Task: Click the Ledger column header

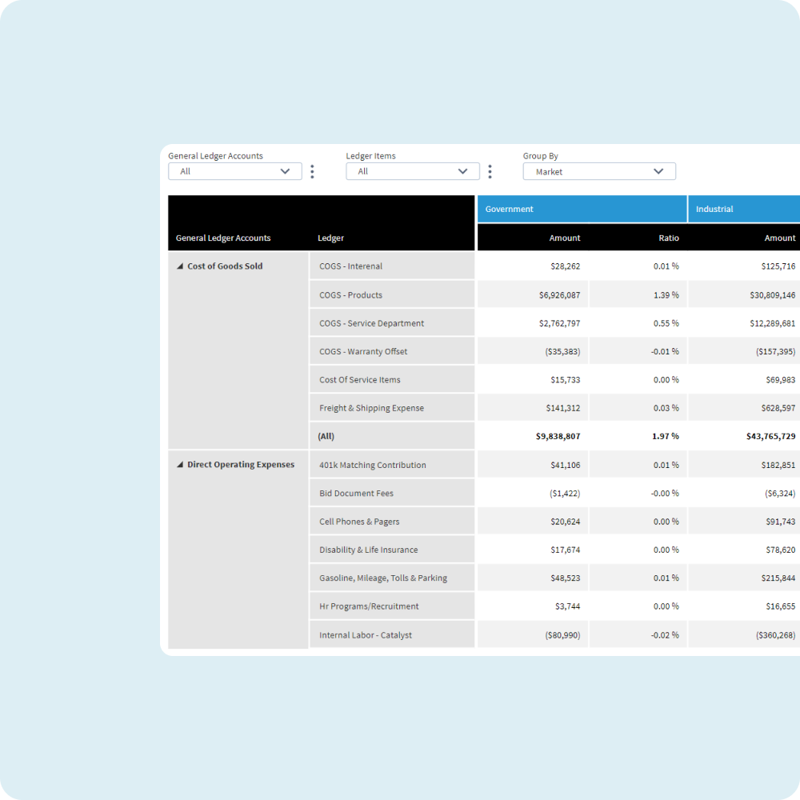Action: coord(330,238)
